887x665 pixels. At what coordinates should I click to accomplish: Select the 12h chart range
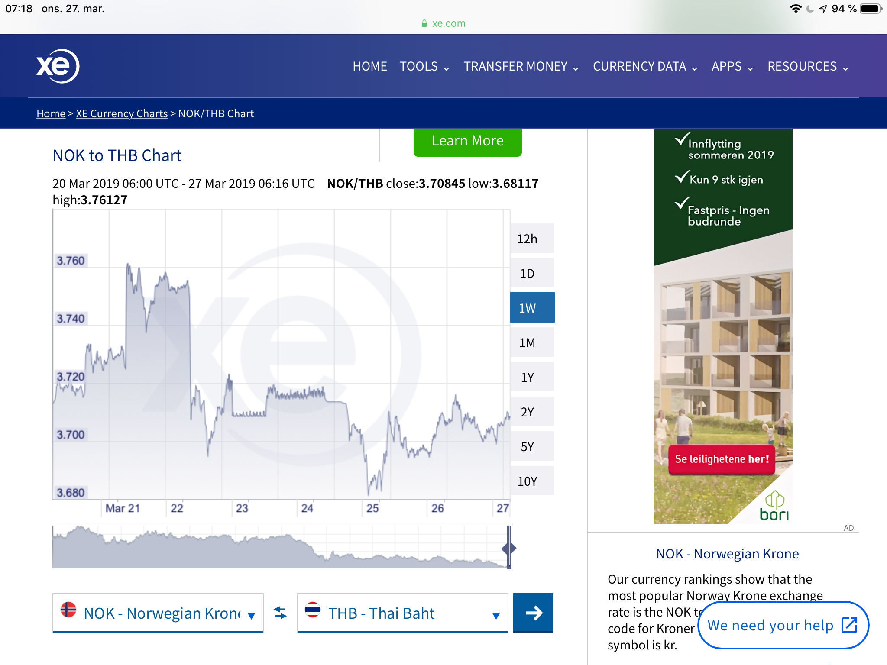(x=532, y=239)
